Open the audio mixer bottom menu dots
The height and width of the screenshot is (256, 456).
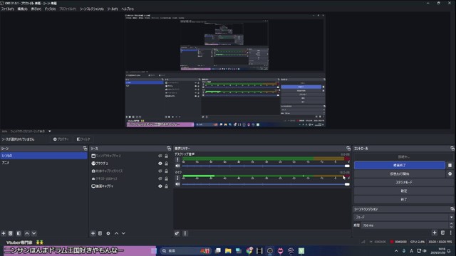pyautogui.click(x=185, y=233)
